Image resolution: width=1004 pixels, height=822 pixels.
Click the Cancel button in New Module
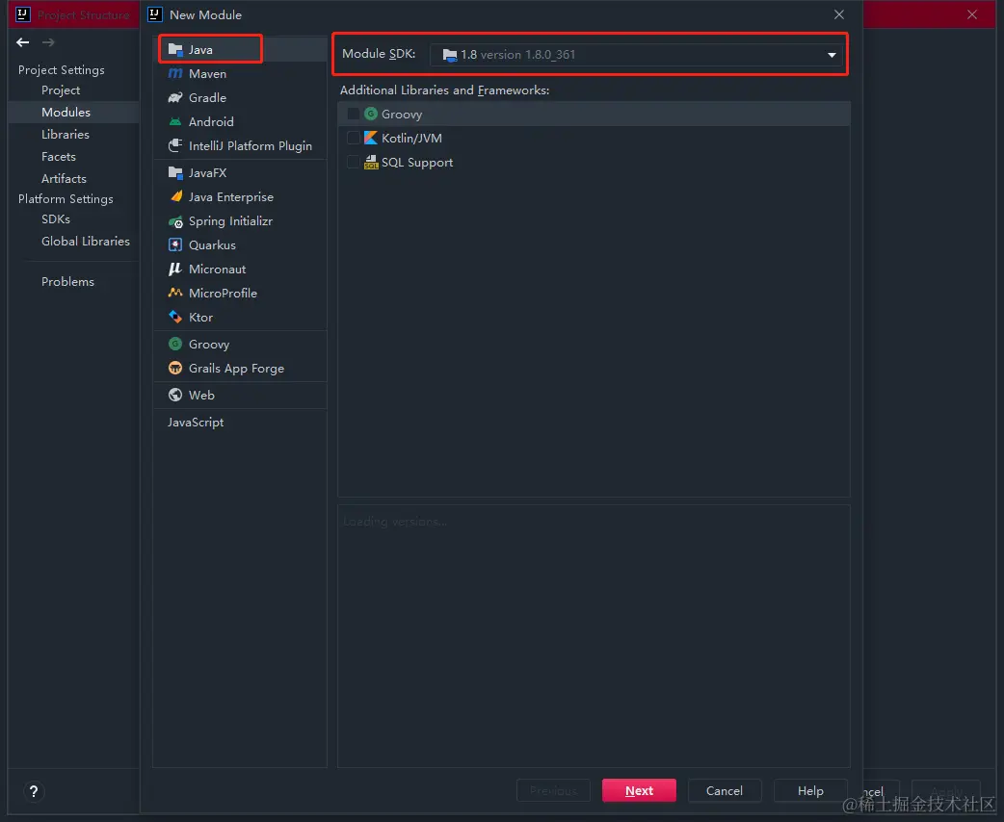(725, 790)
